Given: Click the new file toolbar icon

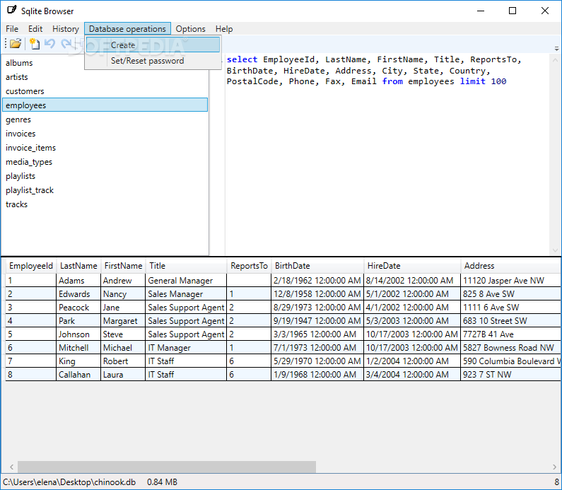Looking at the screenshot, I should (x=35, y=44).
